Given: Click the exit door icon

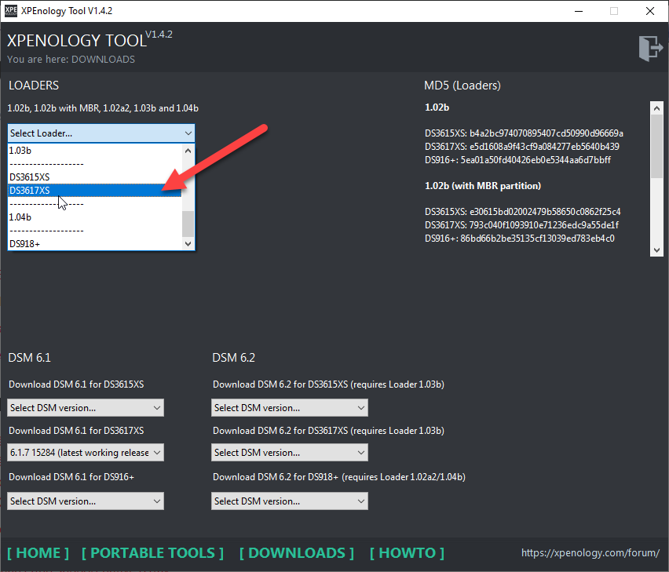Looking at the screenshot, I should (651, 48).
